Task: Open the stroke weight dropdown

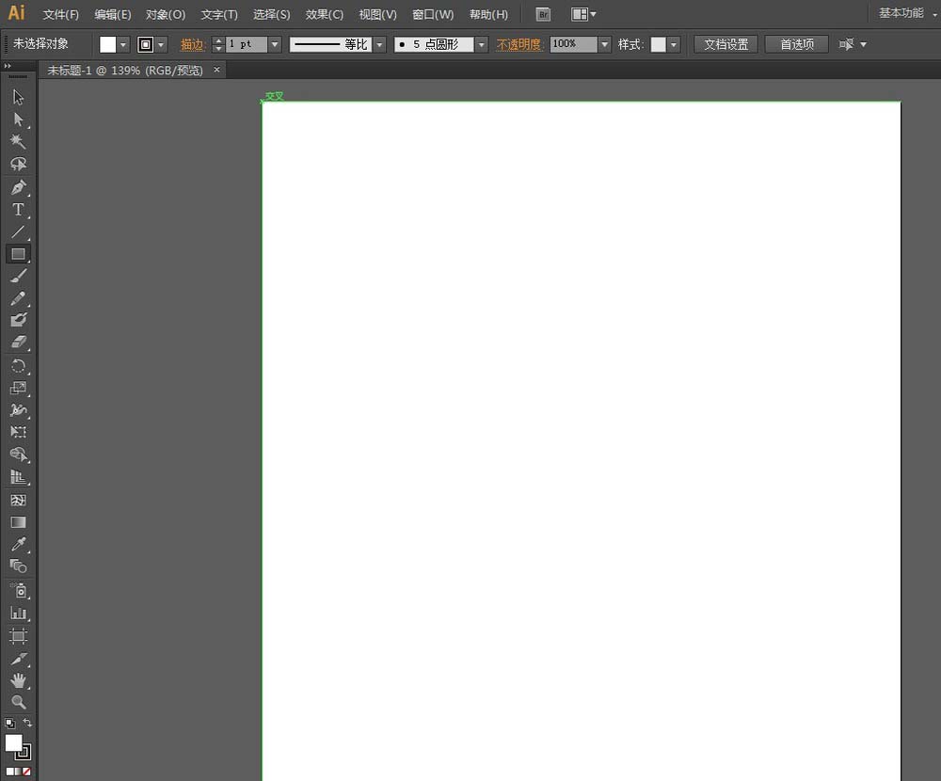Action: [274, 44]
